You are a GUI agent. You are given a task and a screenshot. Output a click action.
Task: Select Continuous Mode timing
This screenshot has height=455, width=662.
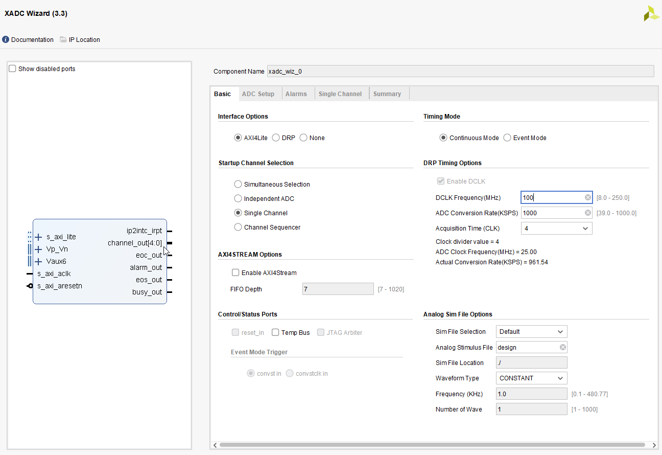click(x=443, y=138)
